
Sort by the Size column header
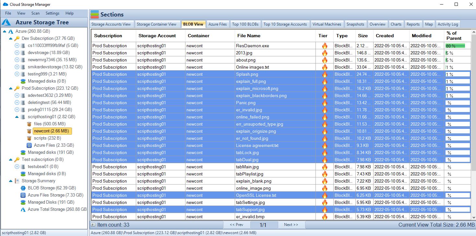coord(364,36)
